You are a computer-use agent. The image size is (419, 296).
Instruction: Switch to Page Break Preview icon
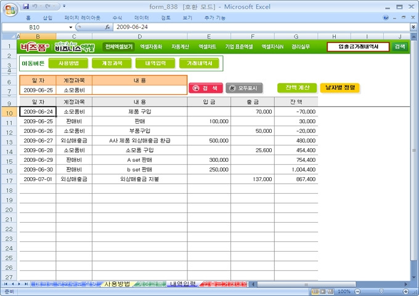[331, 292]
